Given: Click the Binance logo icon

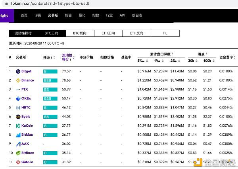Looking at the screenshot, I should [18, 80].
